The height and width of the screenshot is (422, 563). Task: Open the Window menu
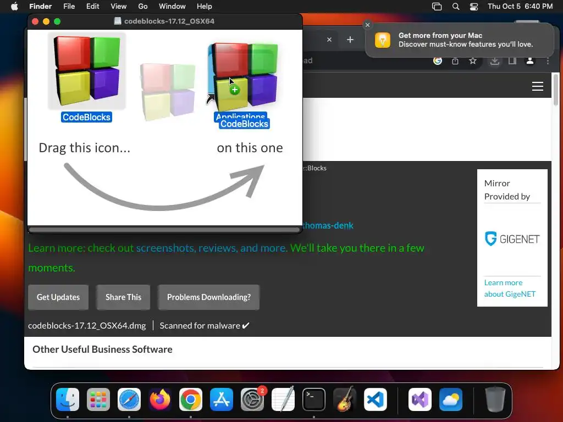[x=172, y=7]
